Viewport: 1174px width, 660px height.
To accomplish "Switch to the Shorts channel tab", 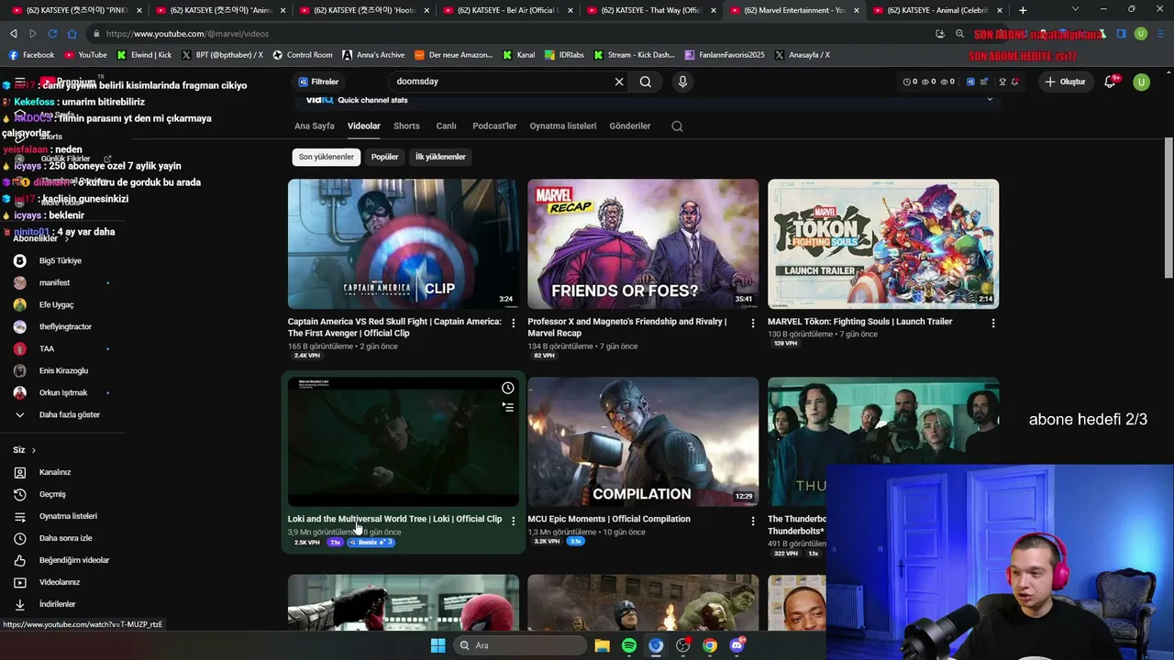I will pyautogui.click(x=406, y=126).
